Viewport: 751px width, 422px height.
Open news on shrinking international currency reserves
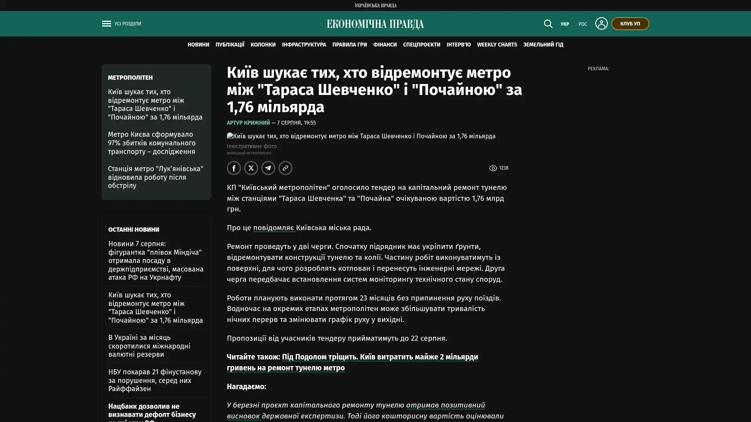[149, 346]
